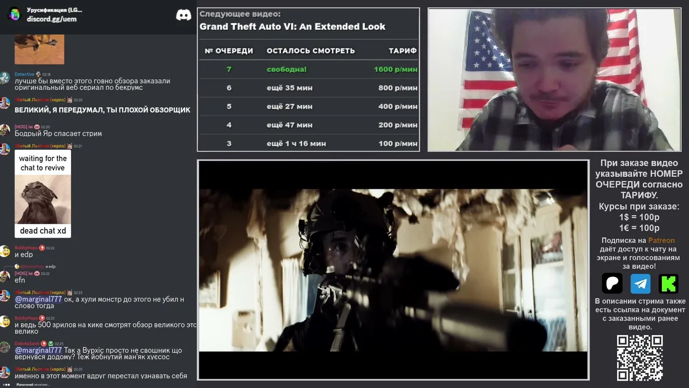Select queue row 7 marked "свободна!"
The image size is (689, 388).
pyautogui.click(x=308, y=69)
